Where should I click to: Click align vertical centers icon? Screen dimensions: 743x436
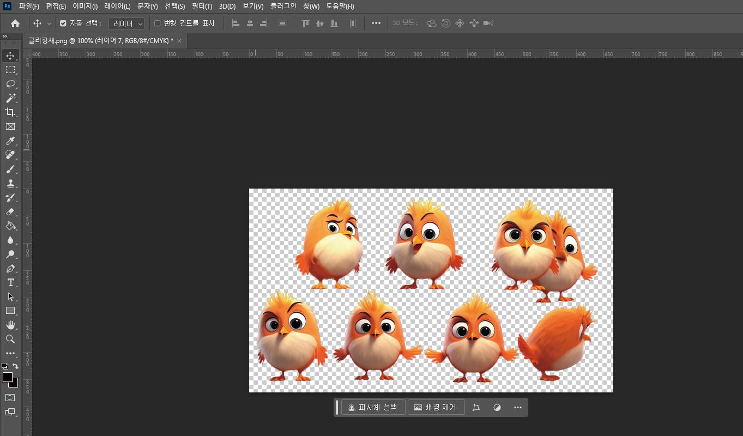(320, 23)
